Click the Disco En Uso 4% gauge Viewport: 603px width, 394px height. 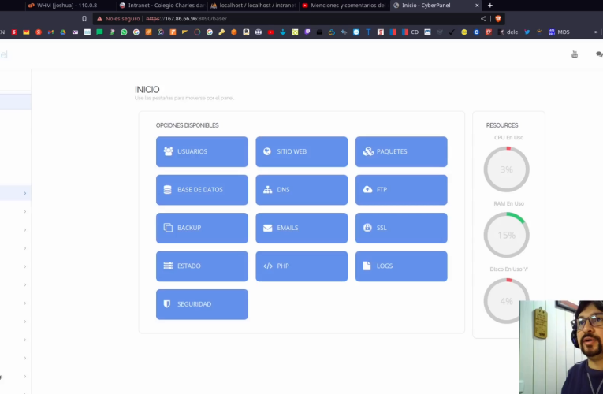coord(507,301)
